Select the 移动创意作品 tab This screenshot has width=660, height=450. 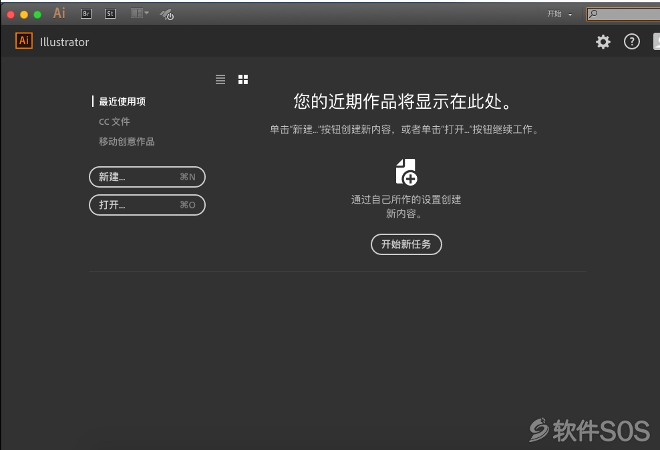coord(126,142)
